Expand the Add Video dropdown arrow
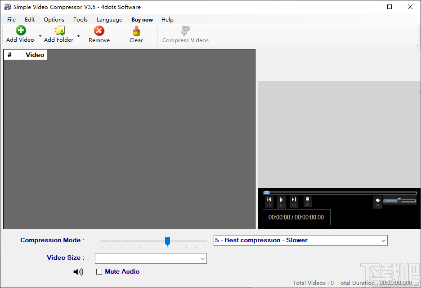The image size is (421, 288). pyautogui.click(x=40, y=35)
